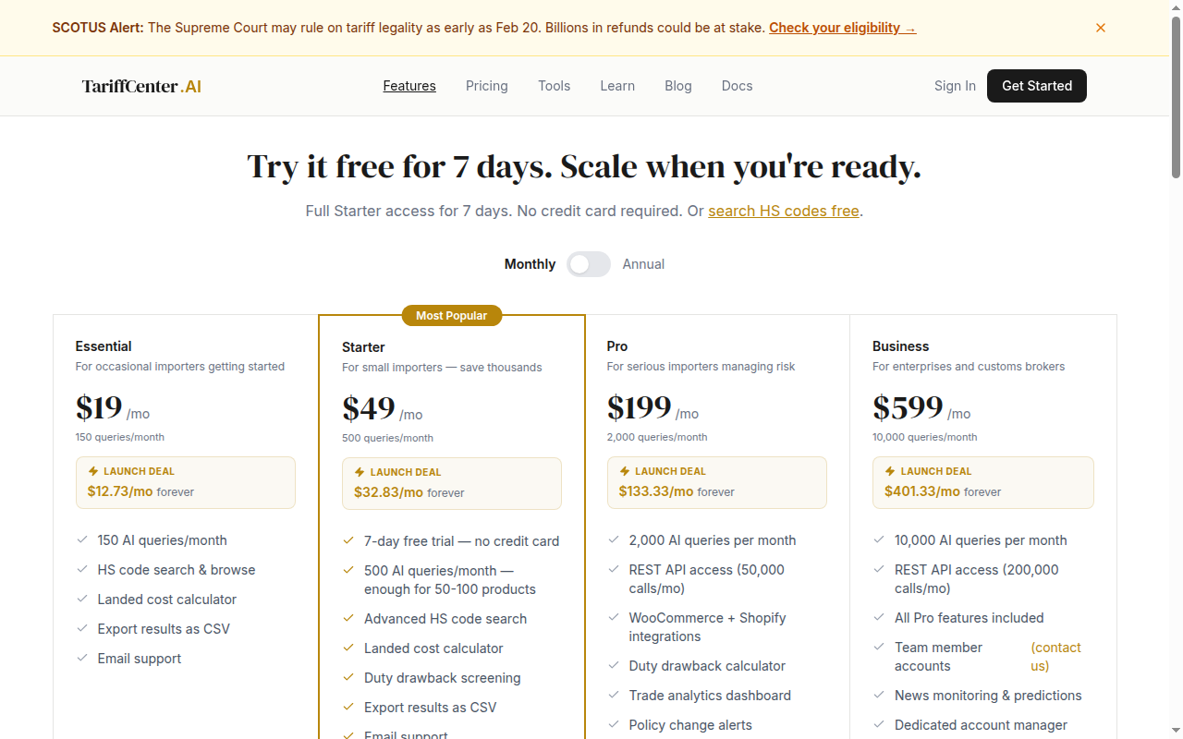The image size is (1183, 739).
Task: Click the checkmark beside Dedicated account manager
Action: click(879, 725)
